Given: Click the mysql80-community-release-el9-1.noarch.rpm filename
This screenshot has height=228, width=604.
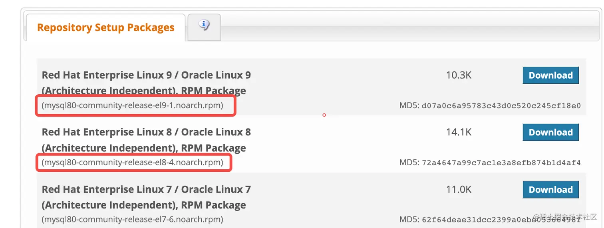Looking at the screenshot, I should pos(133,105).
